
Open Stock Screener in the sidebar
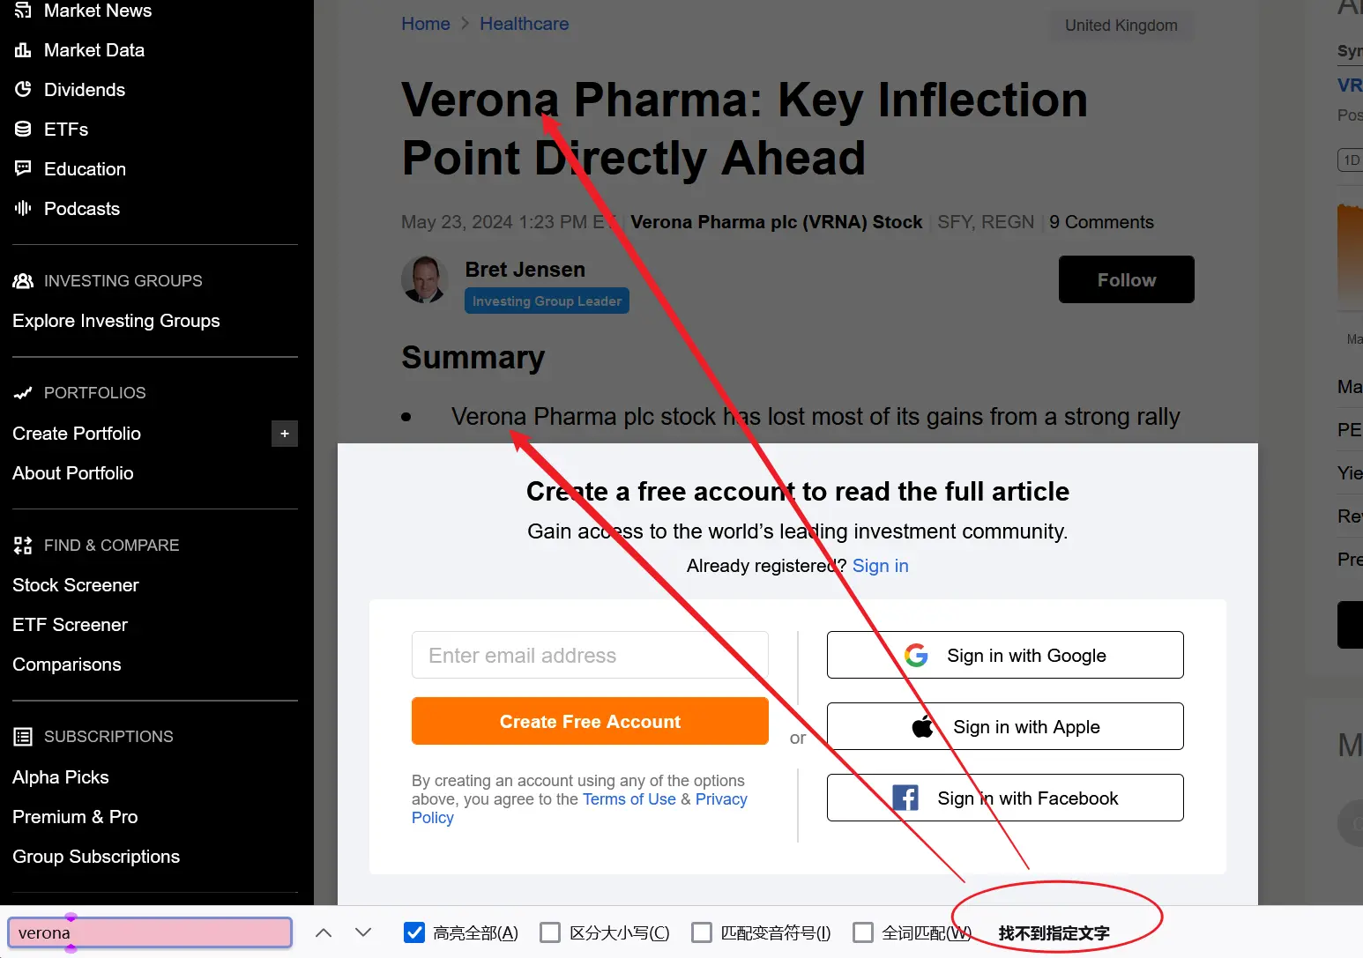(x=76, y=585)
